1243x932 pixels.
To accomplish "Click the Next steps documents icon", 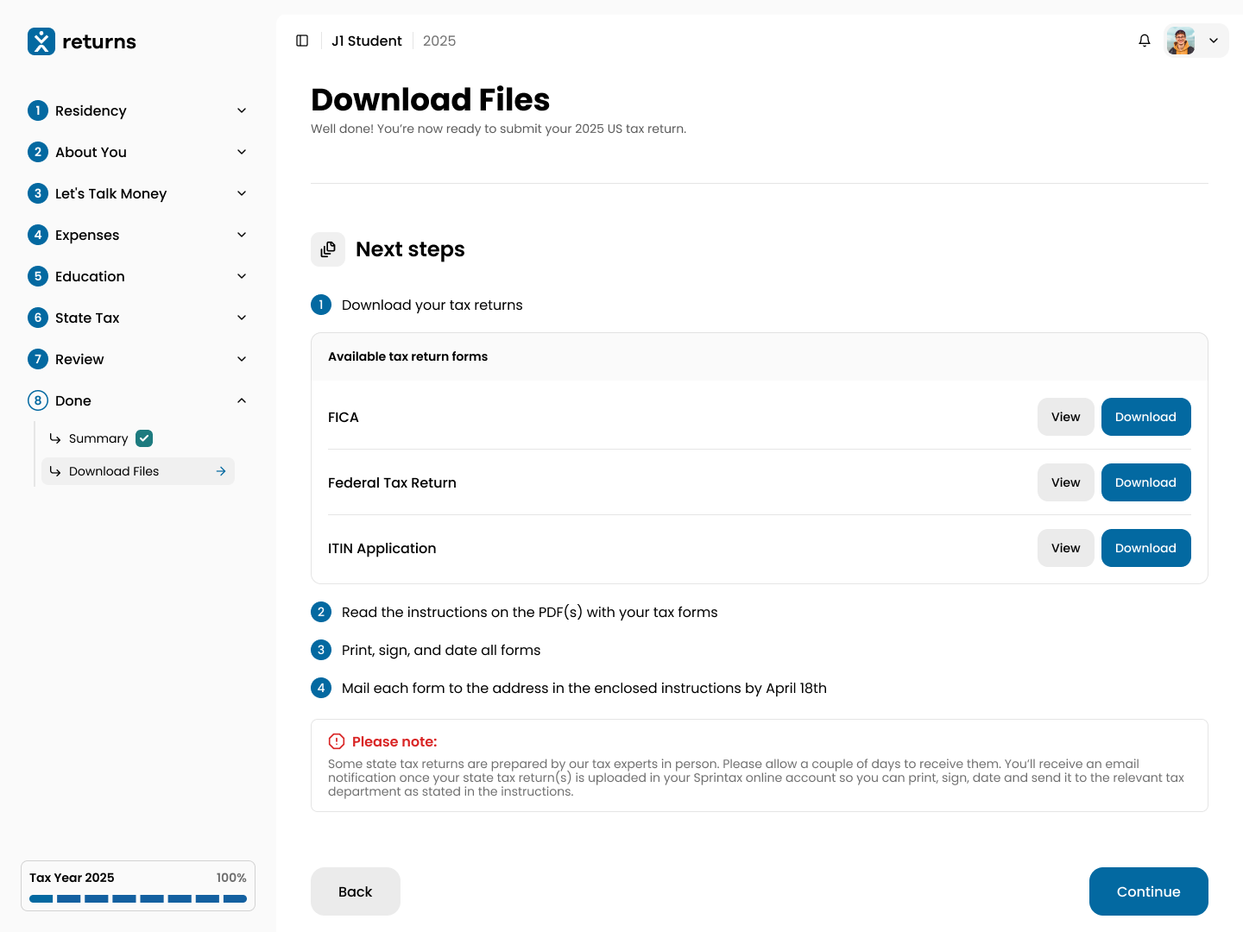I will (328, 249).
